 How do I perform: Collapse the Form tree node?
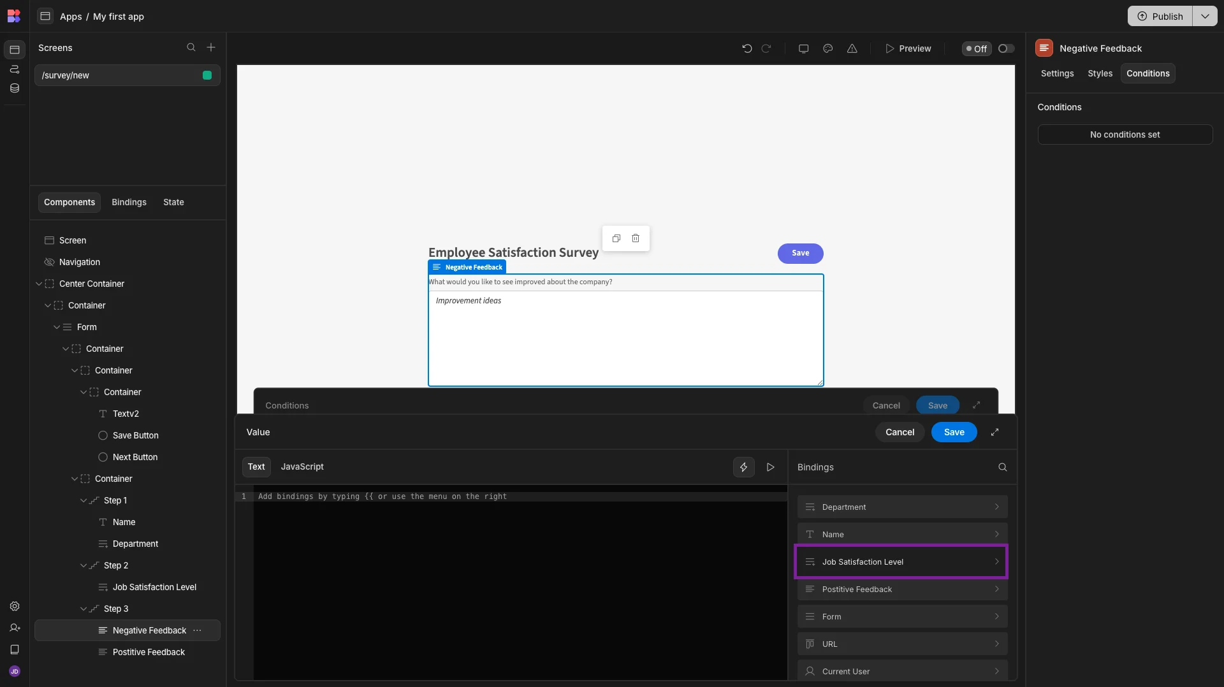point(57,327)
